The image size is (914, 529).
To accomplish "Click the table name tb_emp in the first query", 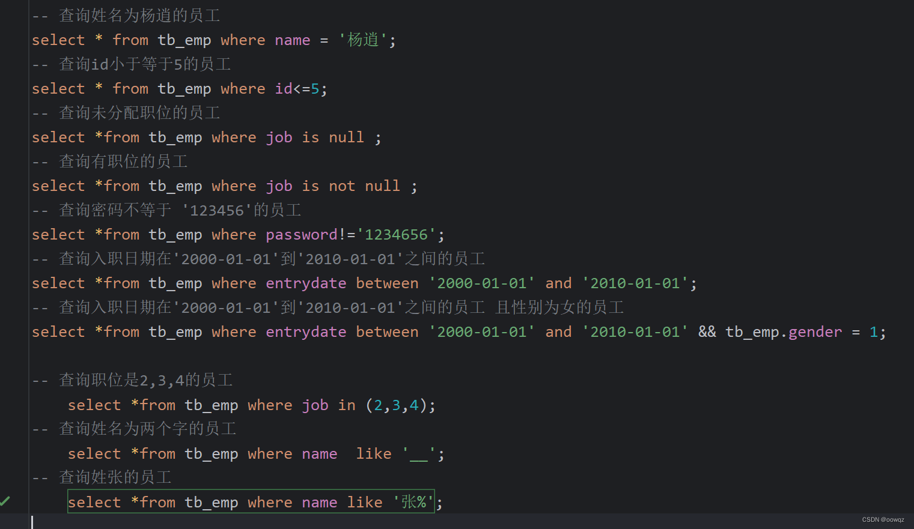I will pos(184,40).
